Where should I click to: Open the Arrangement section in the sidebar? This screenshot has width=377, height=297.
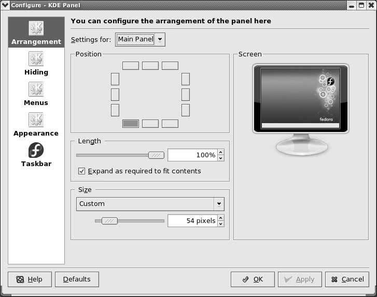coord(36,33)
